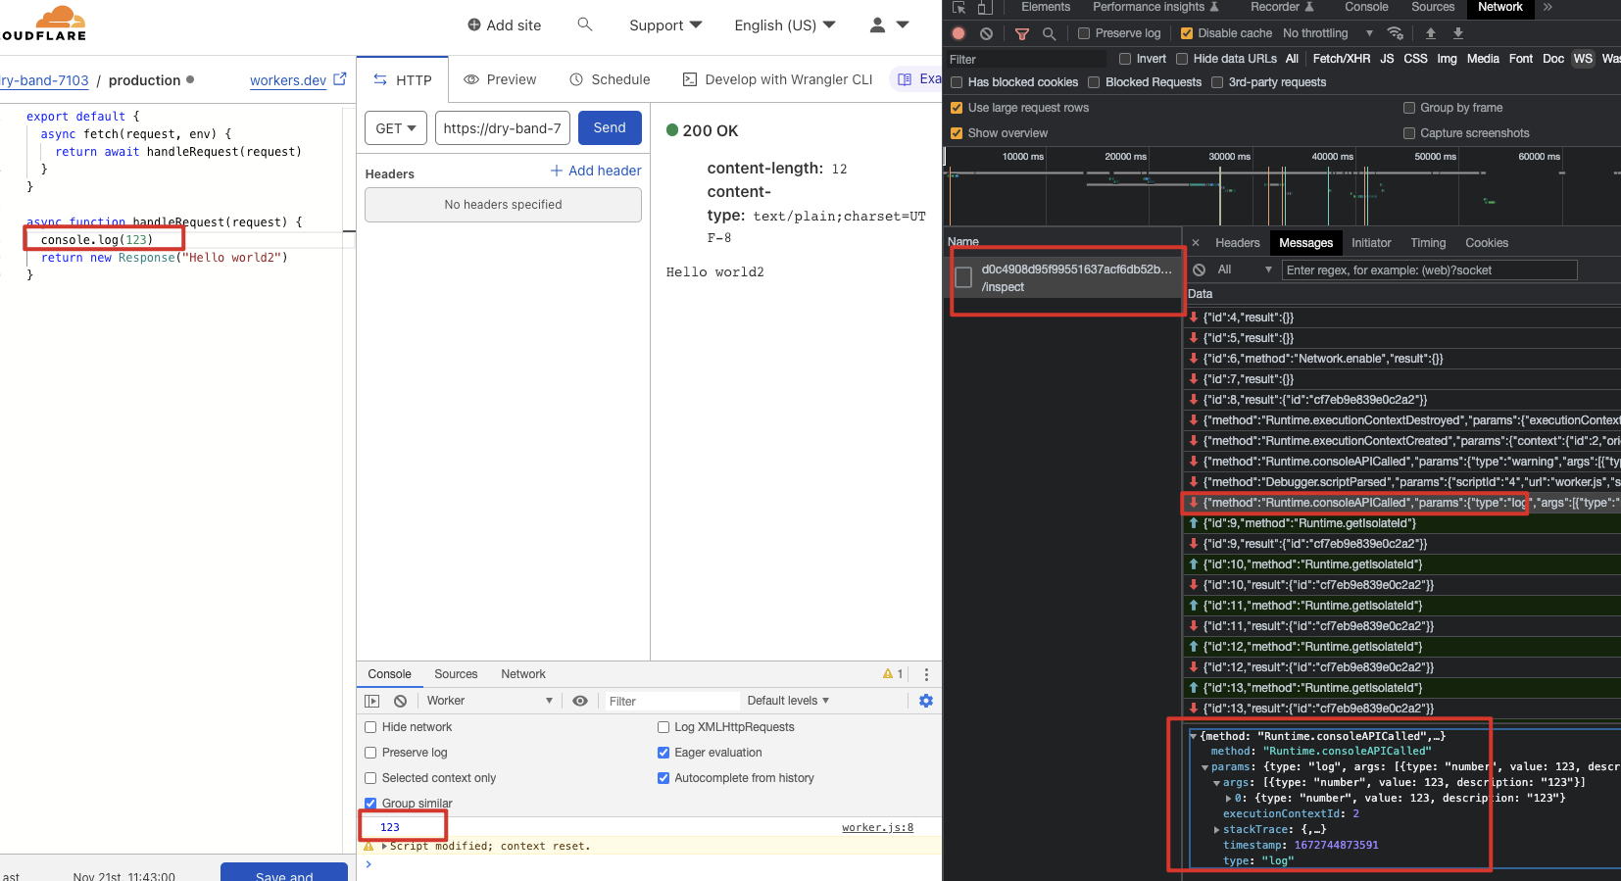Open the All messages filter dropdown
This screenshot has width=1621, height=881.
coord(1245,269)
